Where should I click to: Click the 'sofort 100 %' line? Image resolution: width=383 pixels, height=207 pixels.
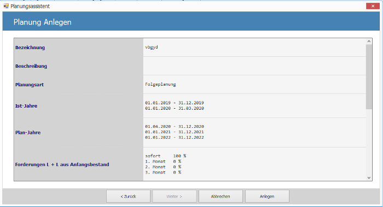[166, 156]
